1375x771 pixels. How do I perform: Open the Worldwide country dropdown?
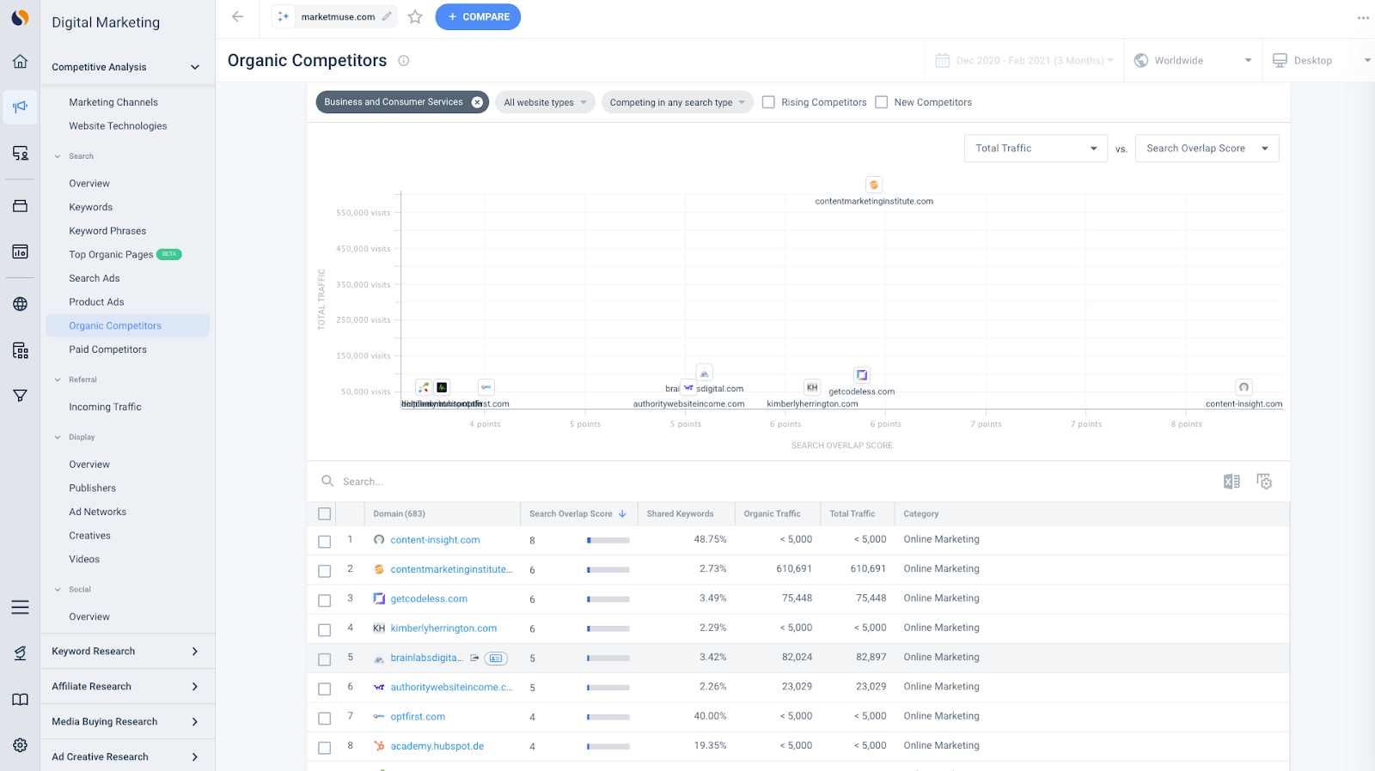point(1193,60)
